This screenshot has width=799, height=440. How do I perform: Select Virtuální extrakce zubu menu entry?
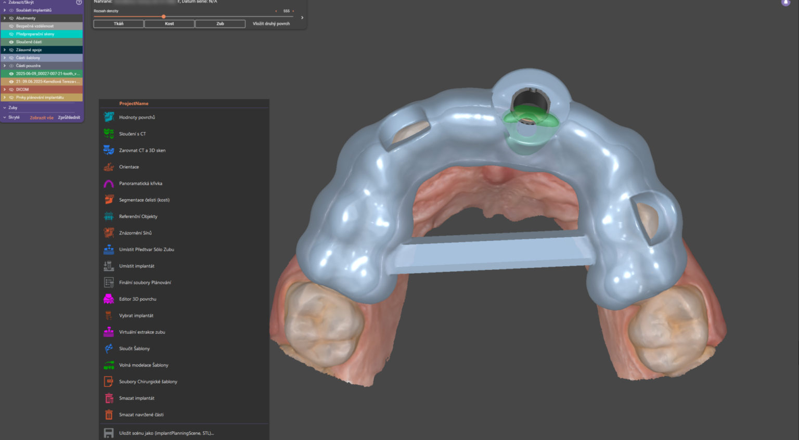pyautogui.click(x=142, y=332)
